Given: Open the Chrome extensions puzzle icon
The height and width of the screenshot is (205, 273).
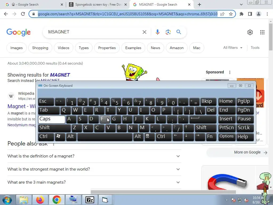Looking at the screenshot, I should click(x=242, y=14).
